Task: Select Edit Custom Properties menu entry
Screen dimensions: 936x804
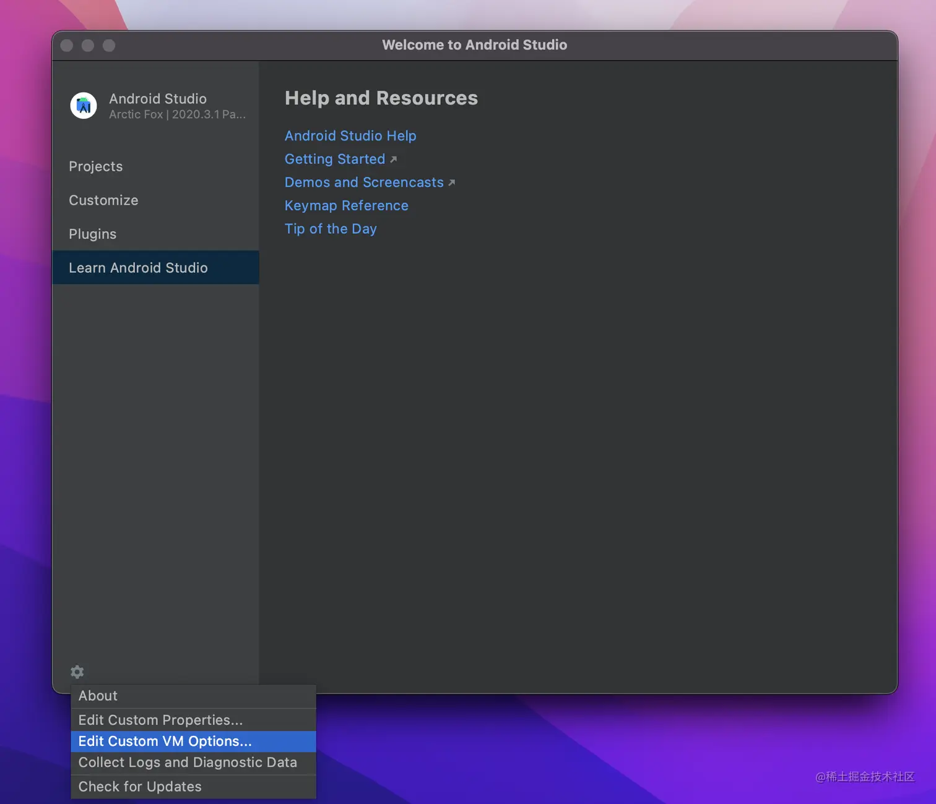Action: click(x=194, y=720)
